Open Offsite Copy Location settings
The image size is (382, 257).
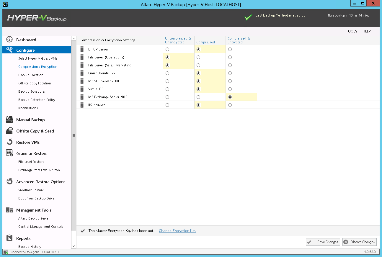point(35,83)
